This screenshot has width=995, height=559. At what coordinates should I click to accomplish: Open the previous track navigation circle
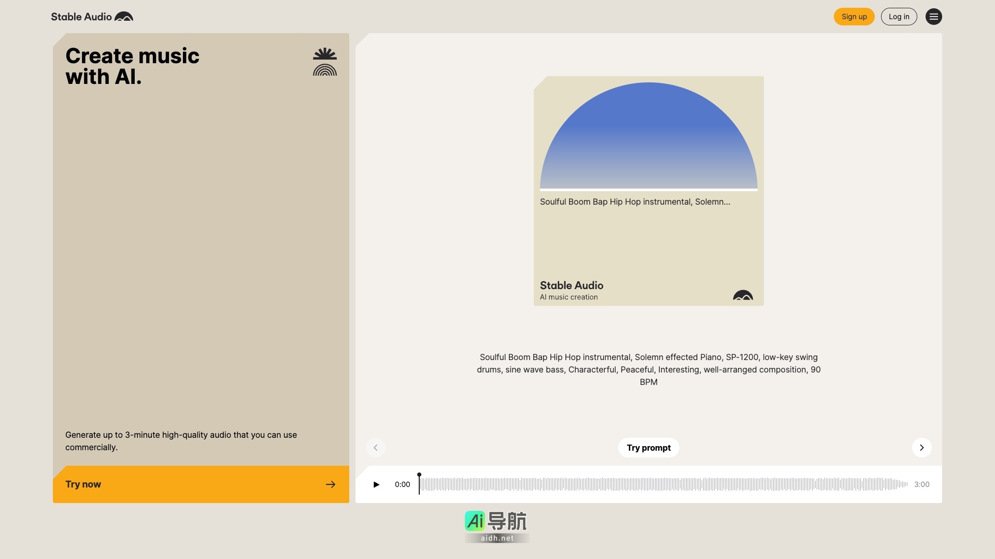(x=375, y=448)
